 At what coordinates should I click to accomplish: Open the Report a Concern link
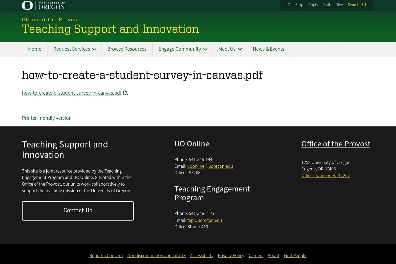[x=106, y=255]
